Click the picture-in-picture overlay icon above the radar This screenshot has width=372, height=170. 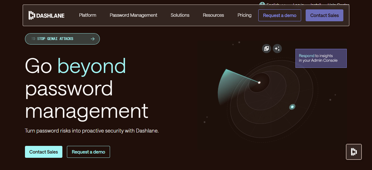pyautogui.click(x=267, y=49)
